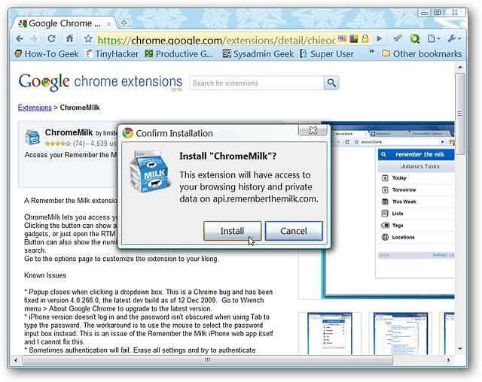This screenshot has width=482, height=382.
Task: Go to the Home page icon
Action: pos(70,38)
